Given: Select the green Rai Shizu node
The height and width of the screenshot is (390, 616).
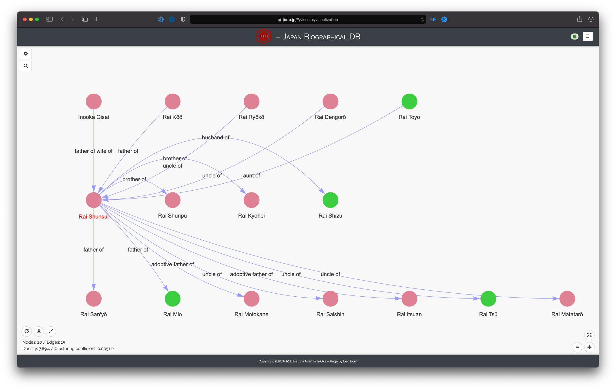Looking at the screenshot, I should click(330, 200).
